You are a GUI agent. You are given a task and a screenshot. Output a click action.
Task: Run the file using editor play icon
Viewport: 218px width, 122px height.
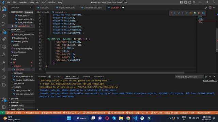(206, 8)
